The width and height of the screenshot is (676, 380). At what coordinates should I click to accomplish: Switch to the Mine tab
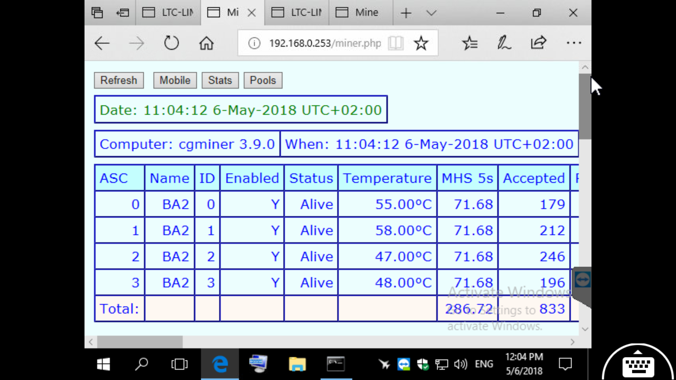click(x=361, y=13)
